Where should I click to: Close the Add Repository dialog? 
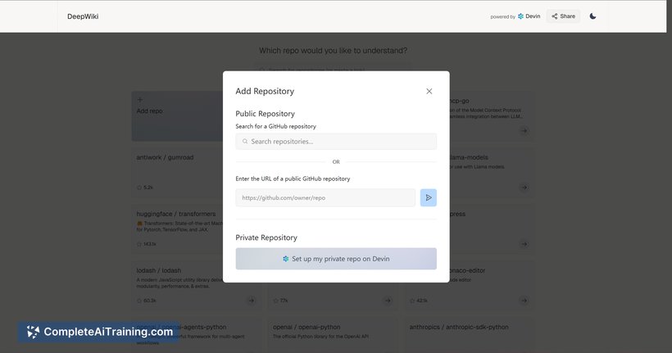pos(429,91)
